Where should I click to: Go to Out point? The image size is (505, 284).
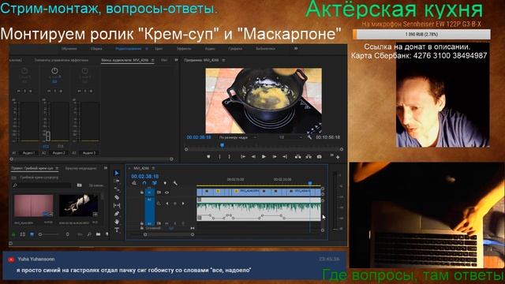[285, 157]
